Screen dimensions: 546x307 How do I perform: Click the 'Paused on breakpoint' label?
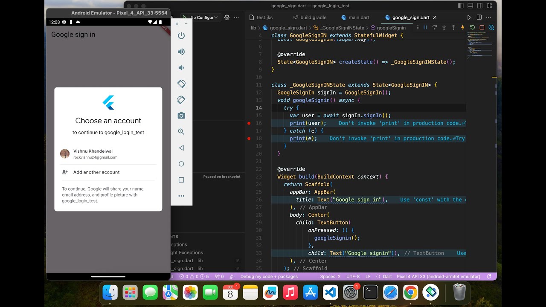tap(222, 177)
